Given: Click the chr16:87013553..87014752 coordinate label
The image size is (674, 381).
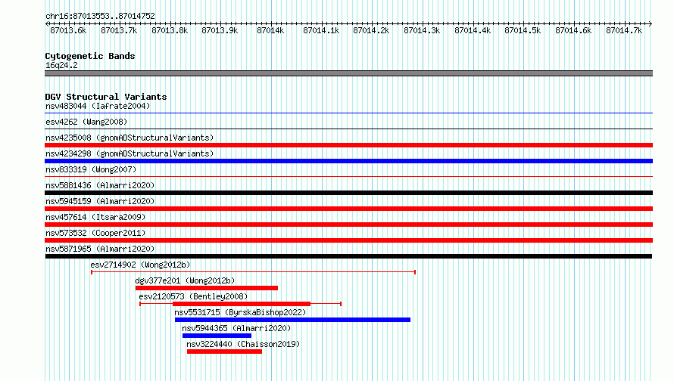Looking at the screenshot, I should [x=100, y=16].
